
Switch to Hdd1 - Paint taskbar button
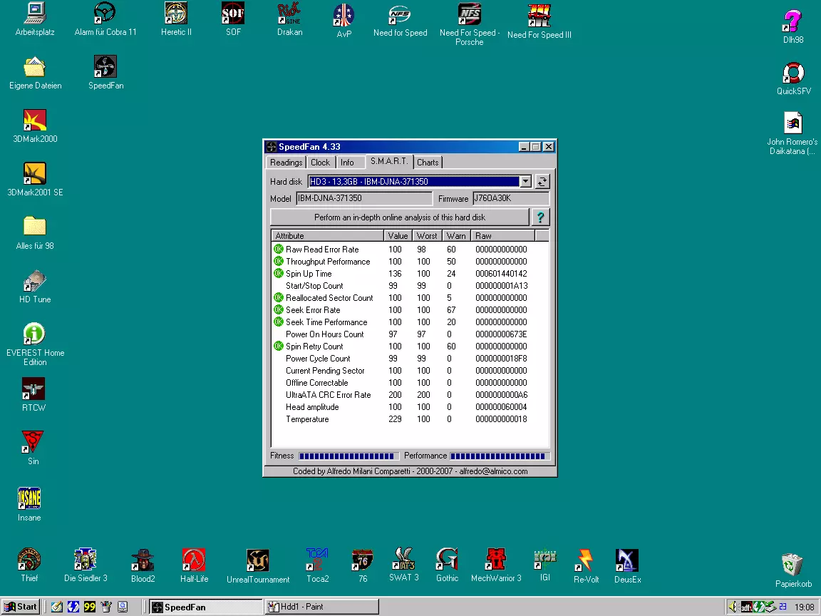tap(321, 607)
